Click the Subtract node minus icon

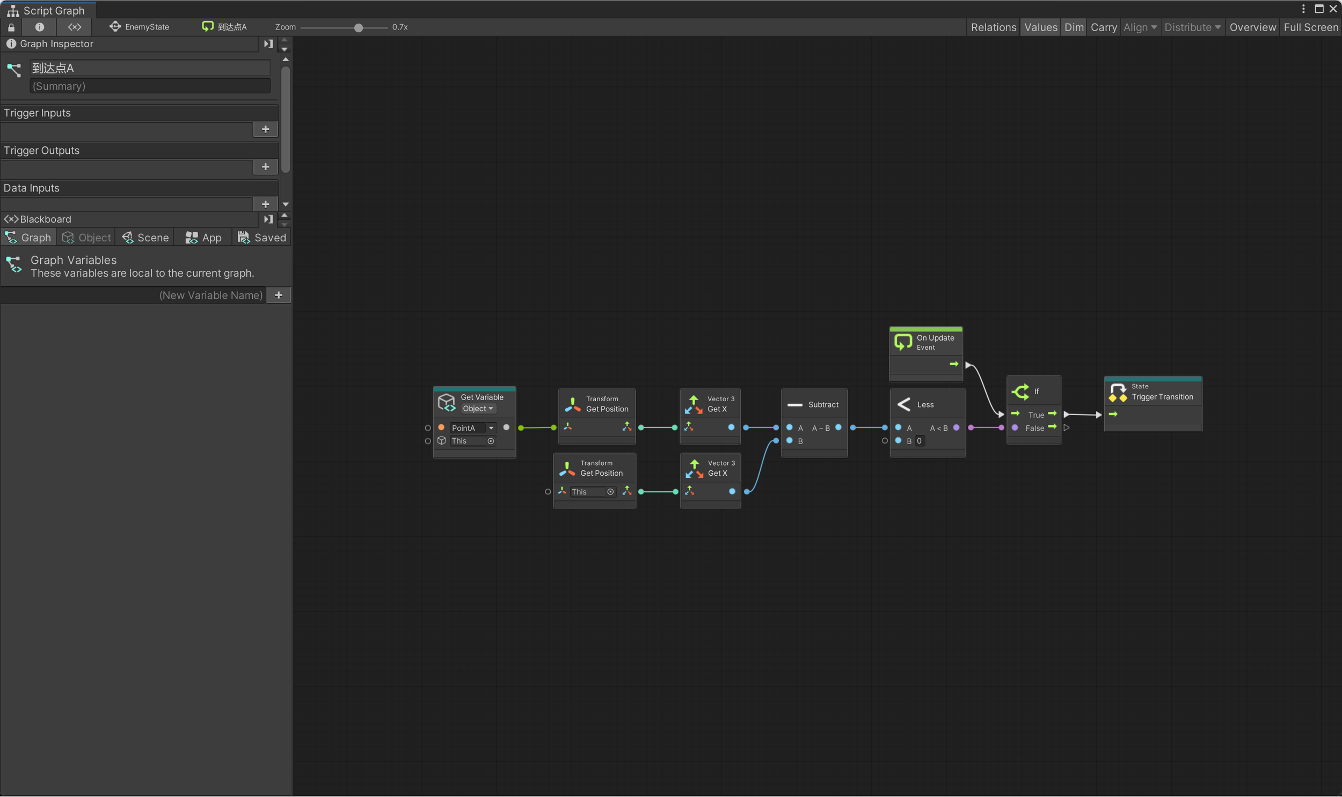794,404
